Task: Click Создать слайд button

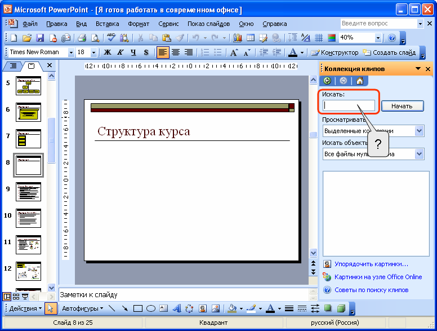Action: tap(389, 52)
